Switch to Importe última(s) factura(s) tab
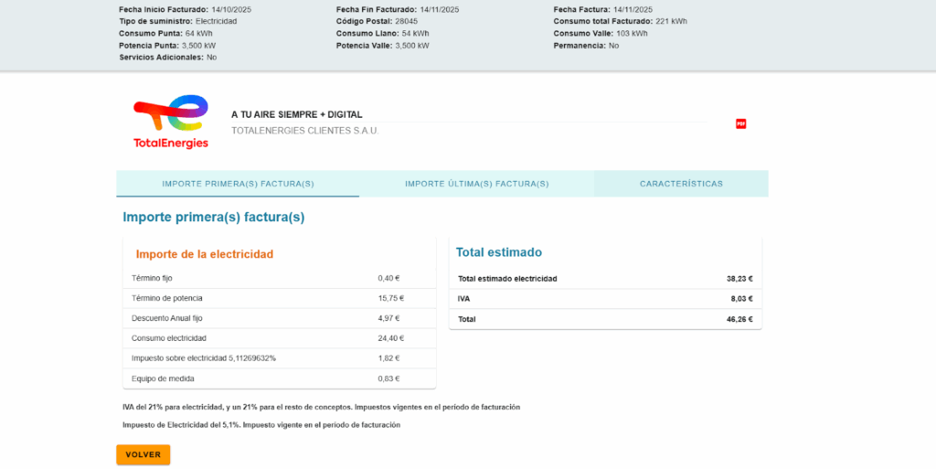Image resolution: width=936 pixels, height=469 pixels. (476, 184)
